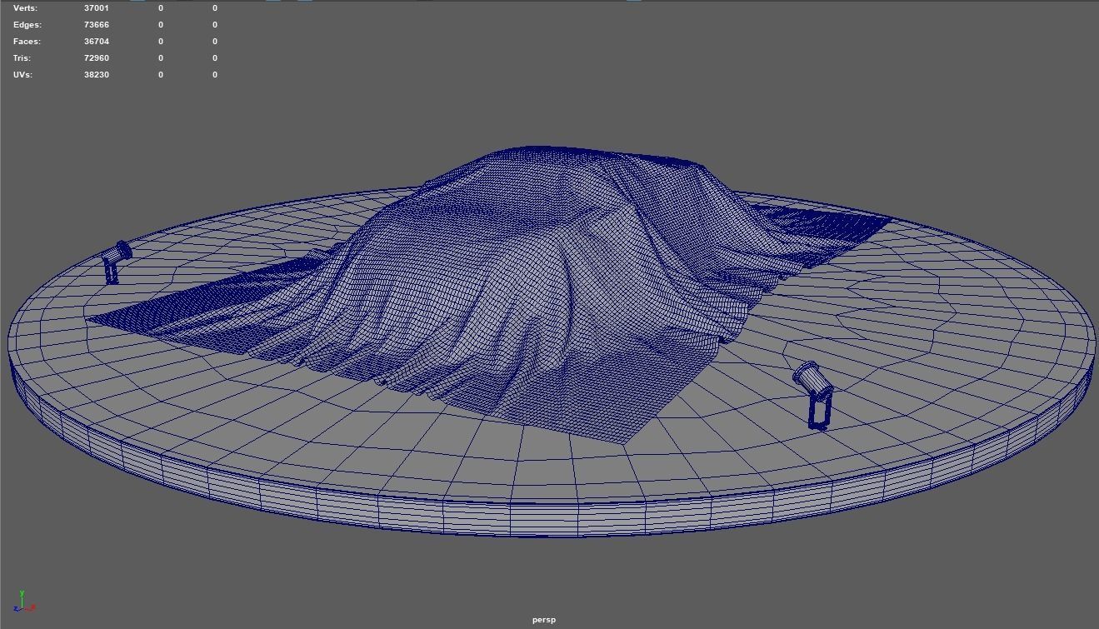The height and width of the screenshot is (629, 1099).
Task: Click the view axis gizmo icon
Action: [x=24, y=602]
